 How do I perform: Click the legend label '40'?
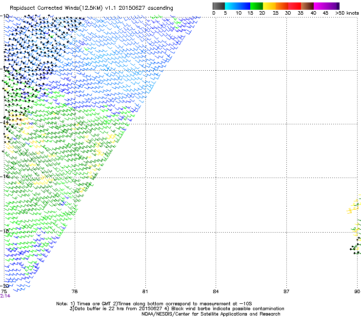[313, 13]
